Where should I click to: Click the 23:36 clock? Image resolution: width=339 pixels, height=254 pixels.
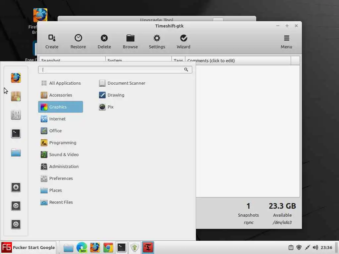point(326,247)
